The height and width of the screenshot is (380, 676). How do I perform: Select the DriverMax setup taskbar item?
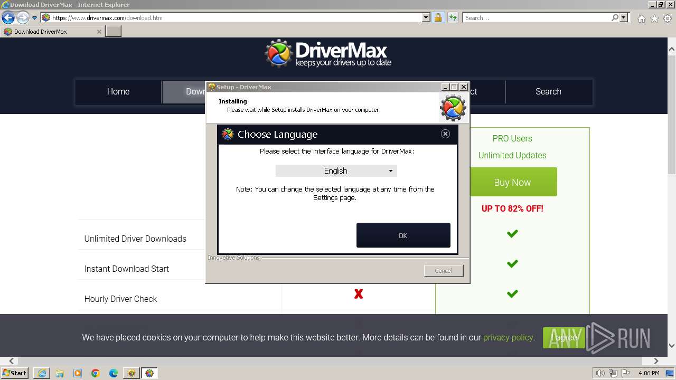[x=132, y=373]
